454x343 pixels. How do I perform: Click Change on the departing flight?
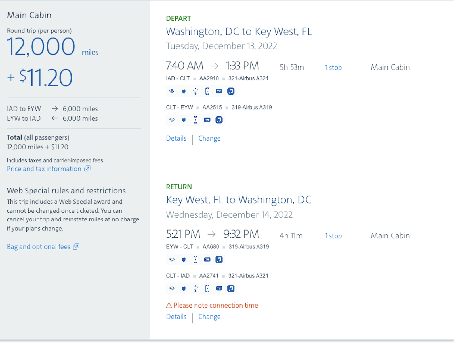209,138
